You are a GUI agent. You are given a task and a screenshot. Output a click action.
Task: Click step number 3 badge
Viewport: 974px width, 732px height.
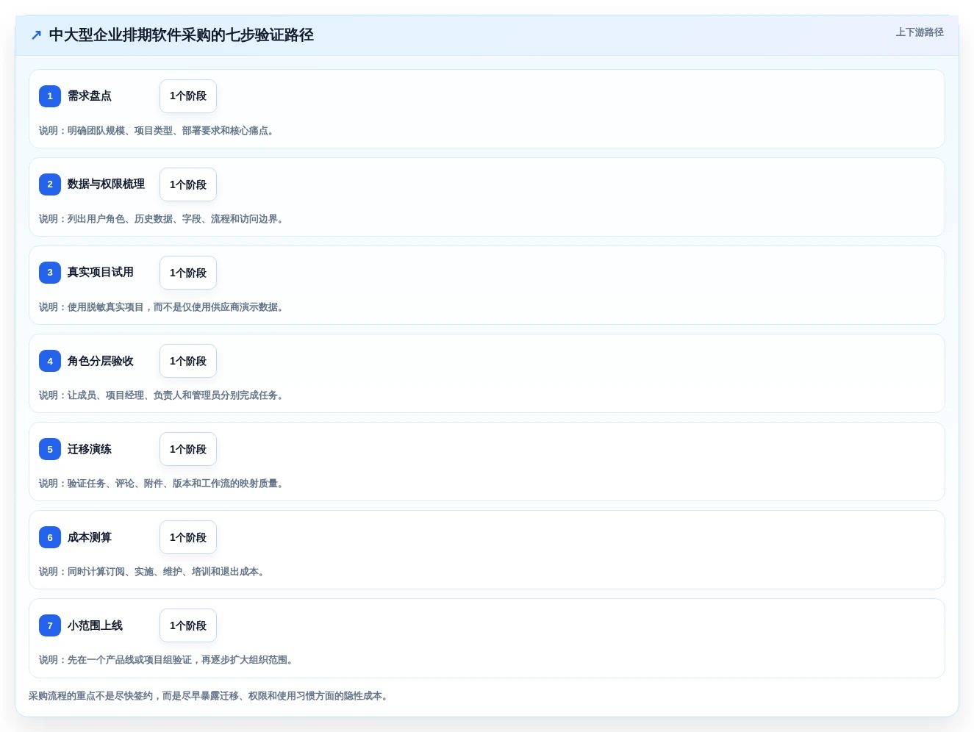[x=50, y=273]
